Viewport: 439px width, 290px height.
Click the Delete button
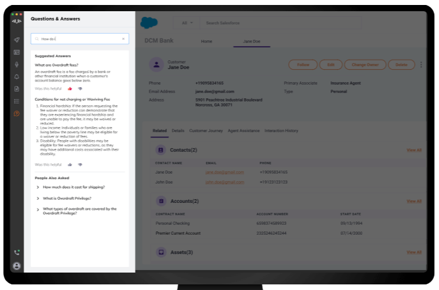(x=402, y=65)
